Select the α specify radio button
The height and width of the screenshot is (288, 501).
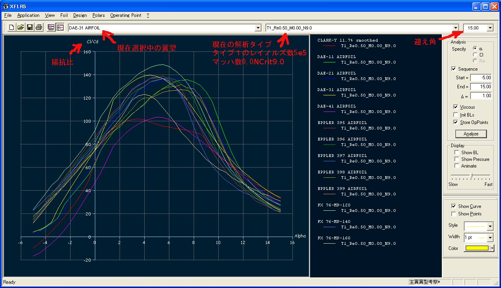click(x=476, y=48)
